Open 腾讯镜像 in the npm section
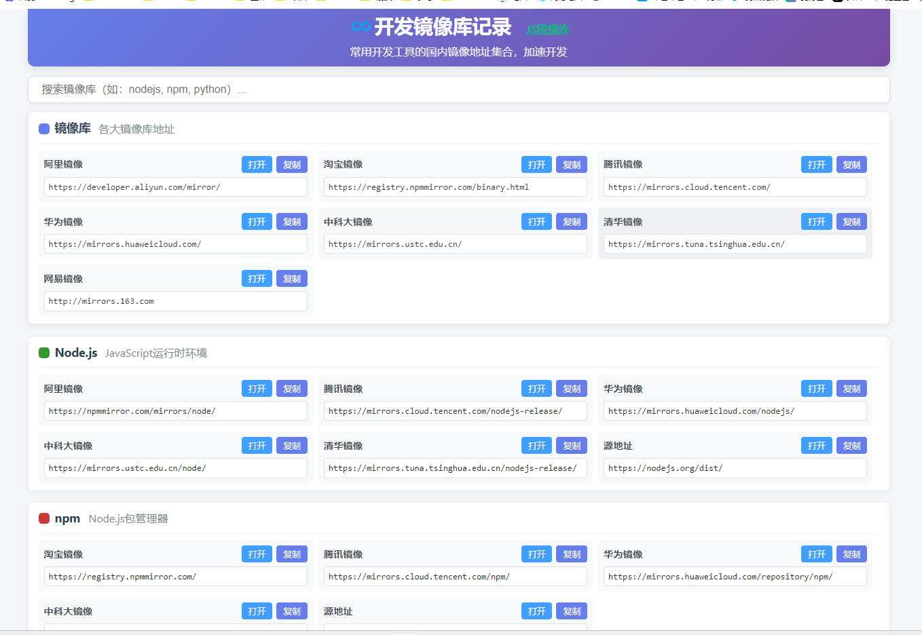This screenshot has width=922, height=635. (536, 554)
